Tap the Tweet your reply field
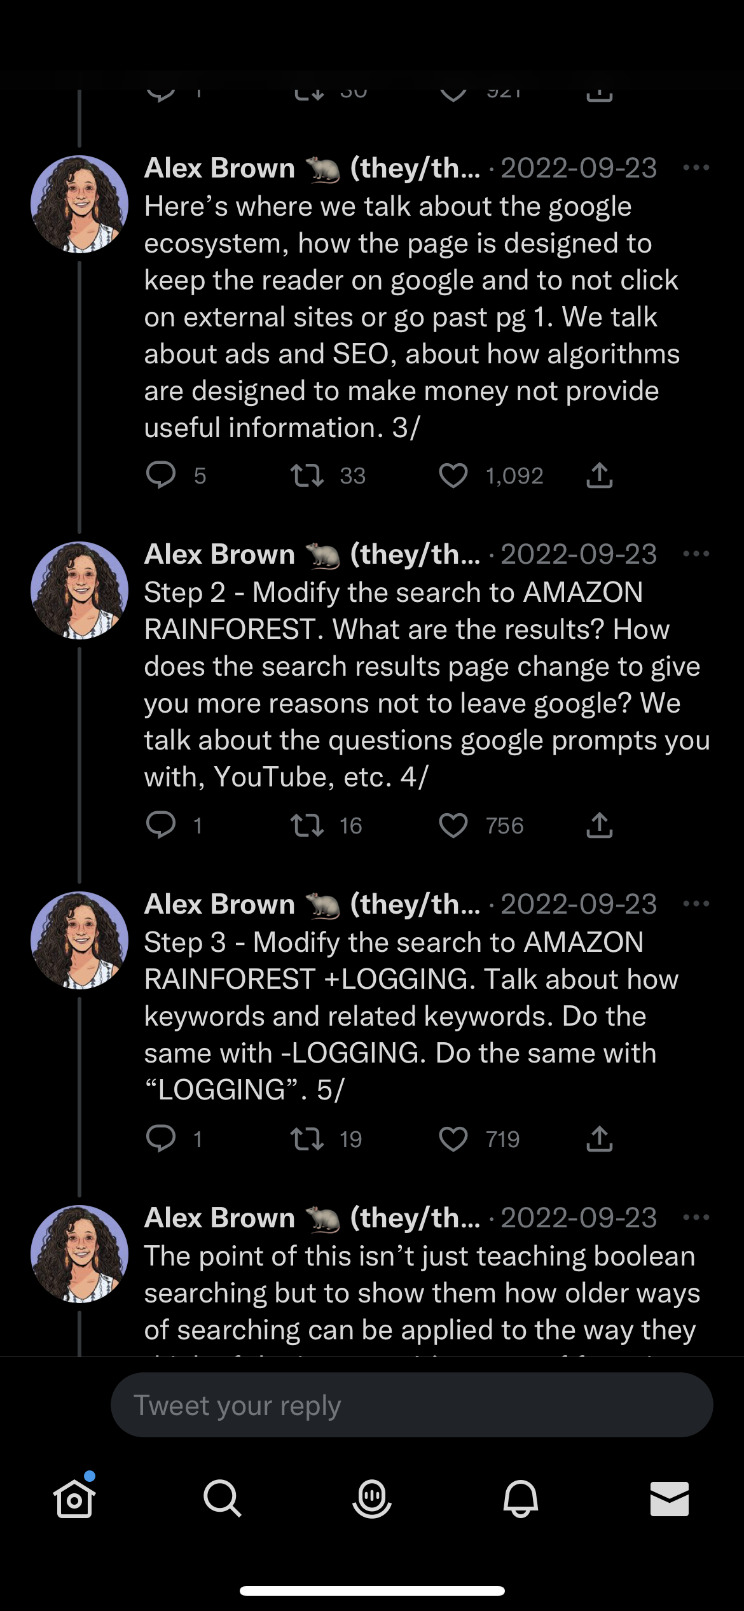Screen dimensions: 744x1611 [x=411, y=1405]
